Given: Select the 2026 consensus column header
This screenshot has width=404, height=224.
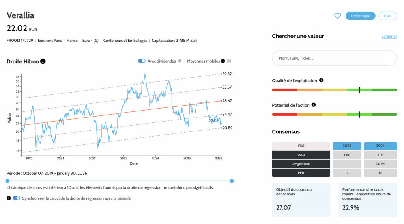Looking at the screenshot, I should click(380, 146).
